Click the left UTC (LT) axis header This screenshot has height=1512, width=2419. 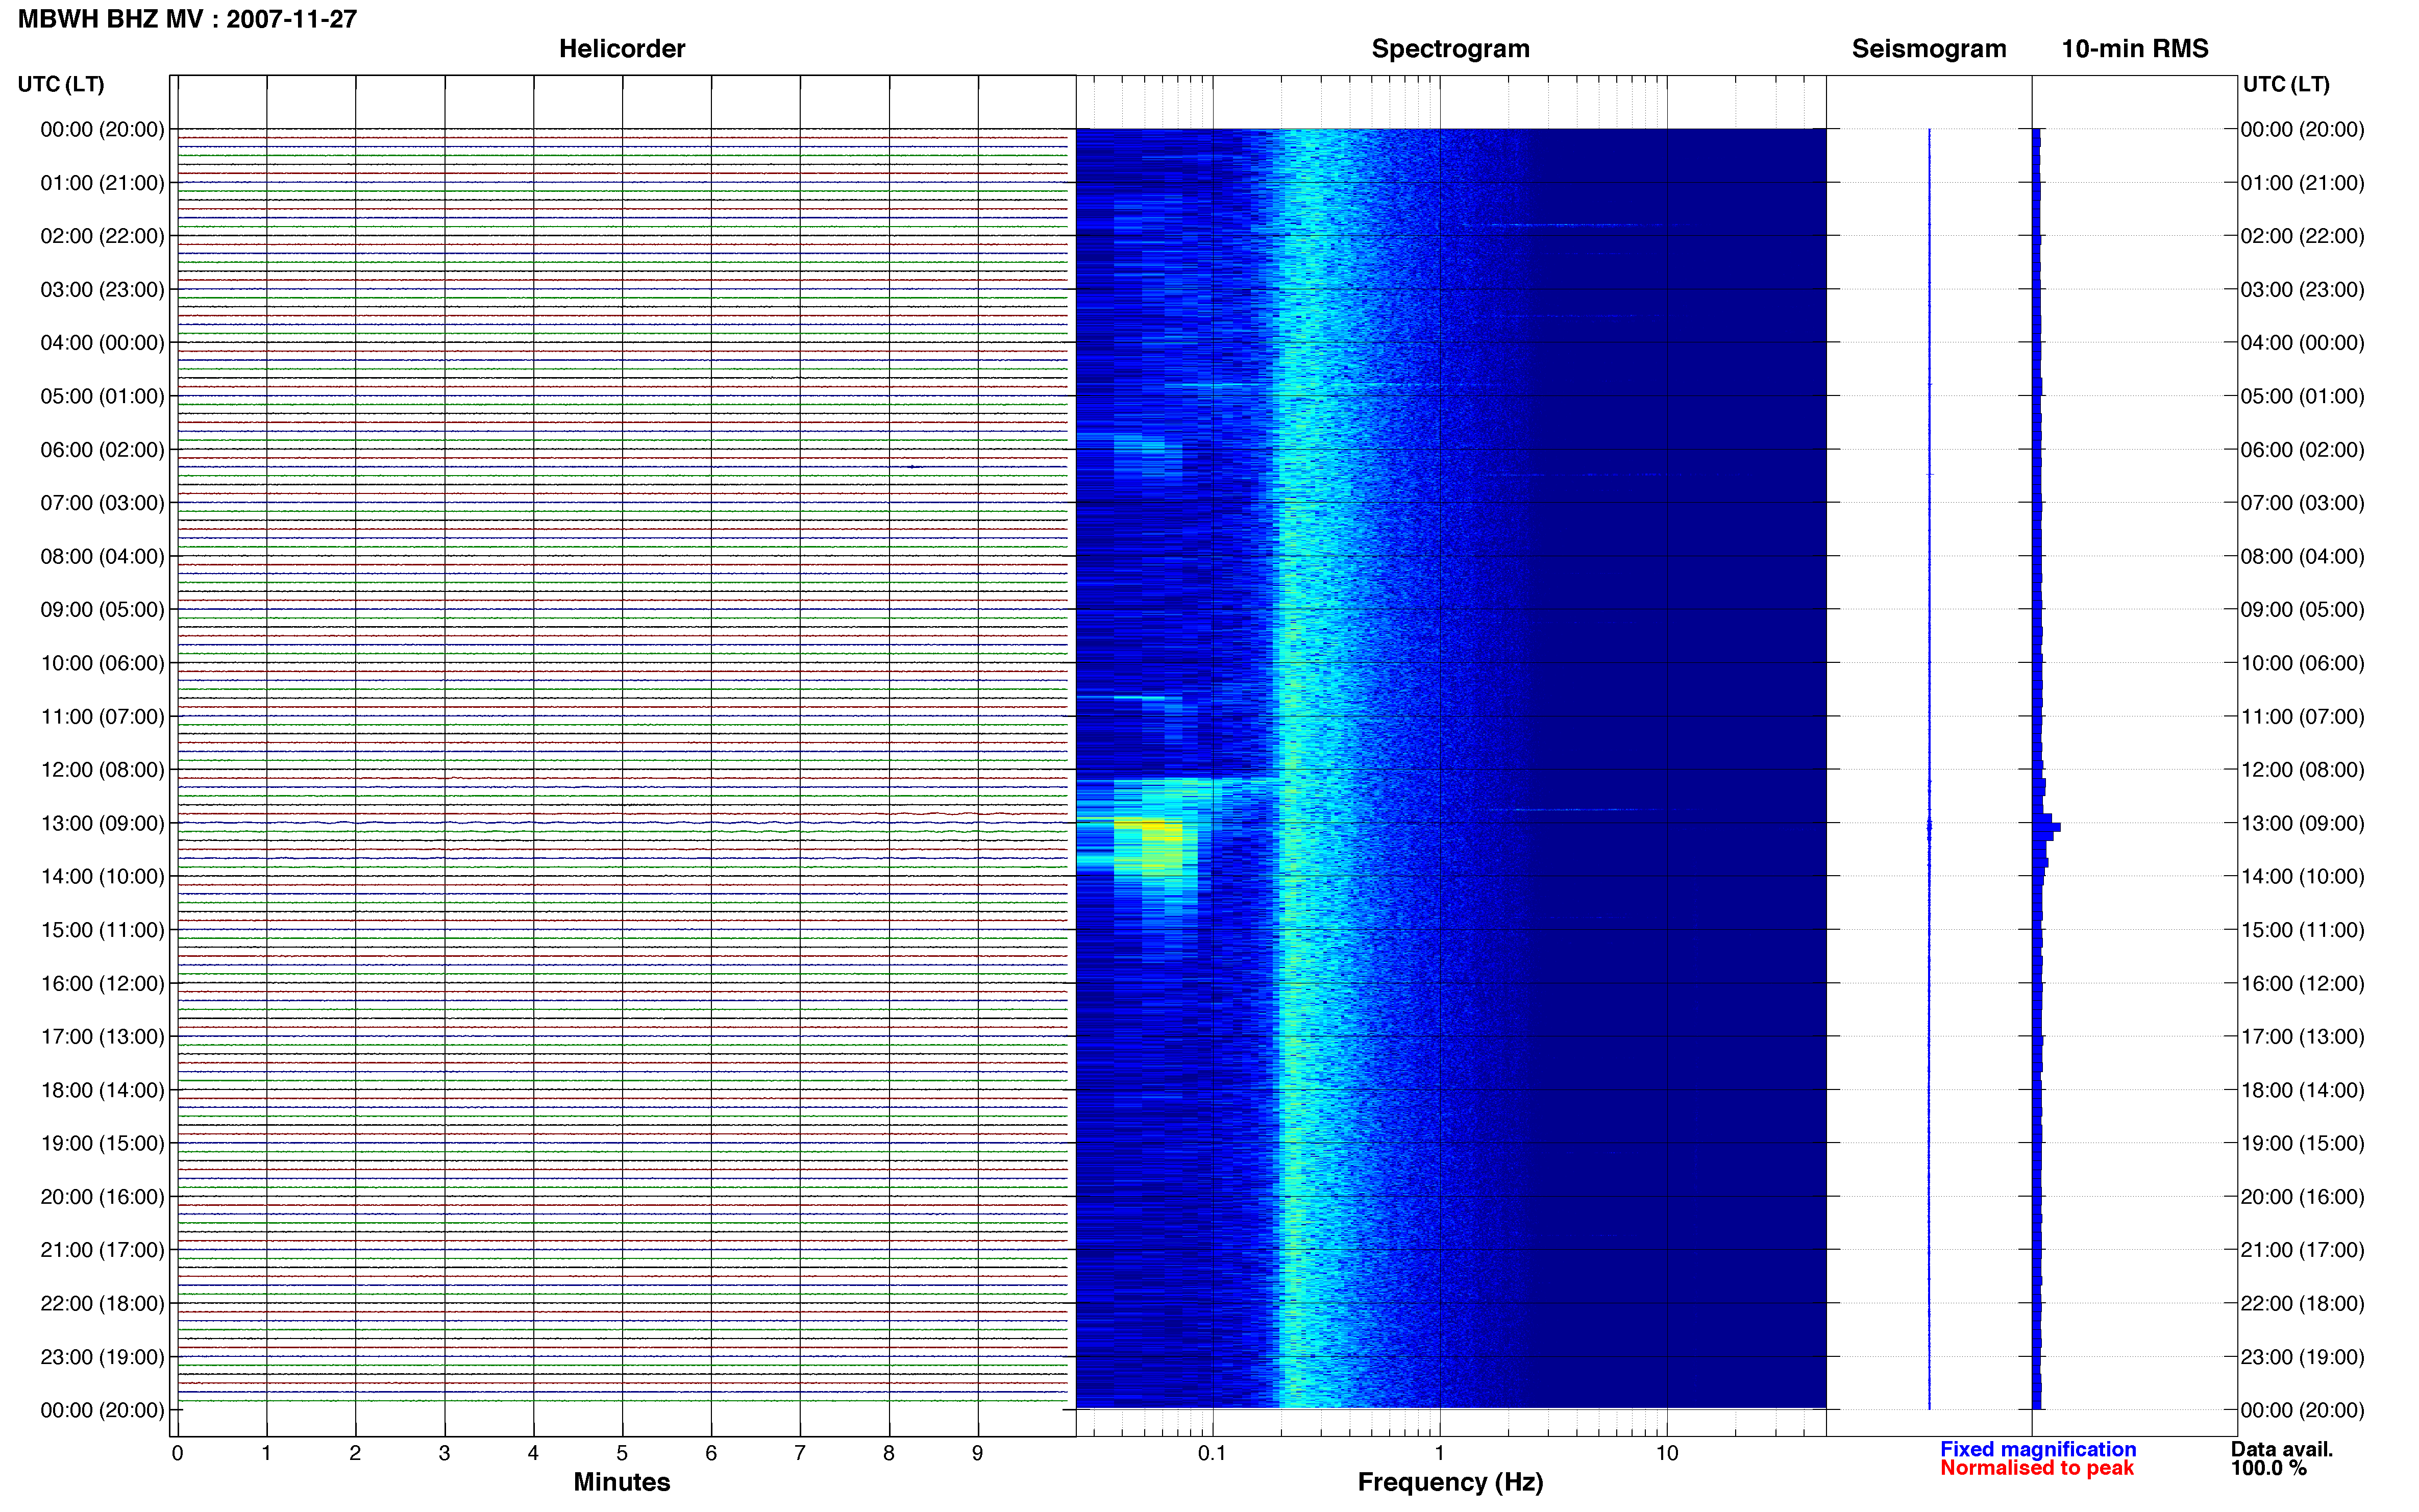pyautogui.click(x=61, y=84)
